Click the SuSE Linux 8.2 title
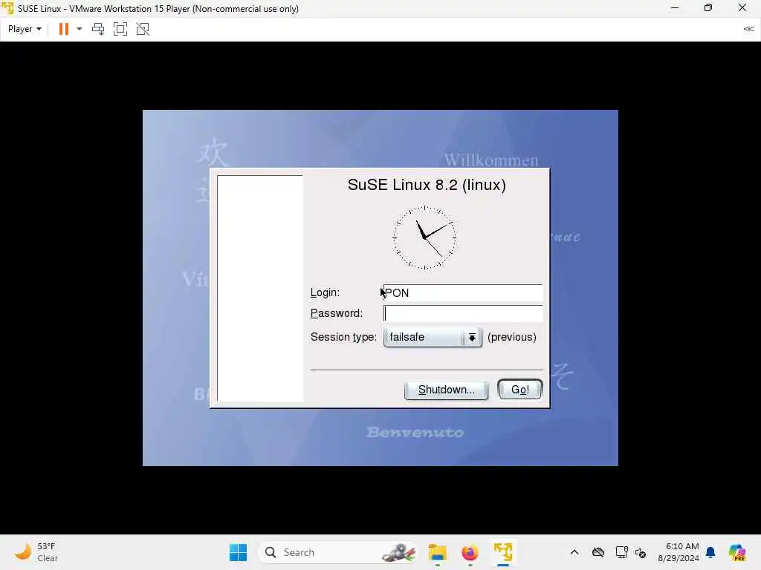The width and height of the screenshot is (761, 570). click(x=427, y=185)
